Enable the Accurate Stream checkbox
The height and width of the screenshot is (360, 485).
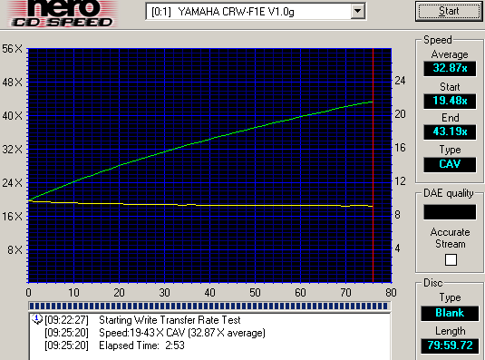pyautogui.click(x=451, y=259)
